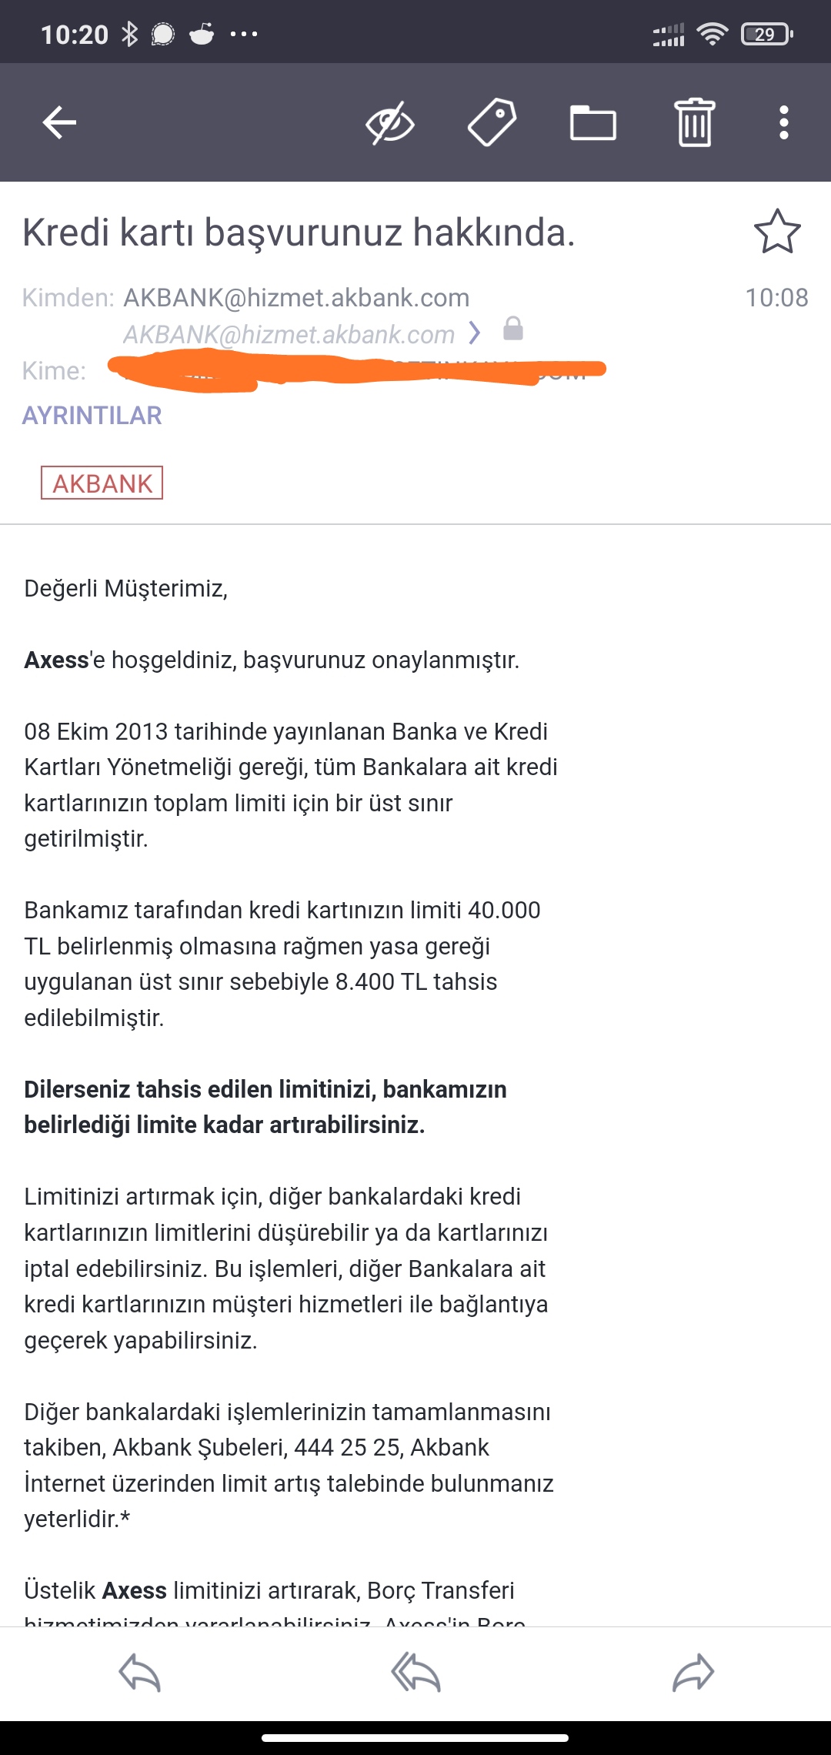Screen dimensions: 831x1755
Task: Delete email with trash icon
Action: coord(695,122)
